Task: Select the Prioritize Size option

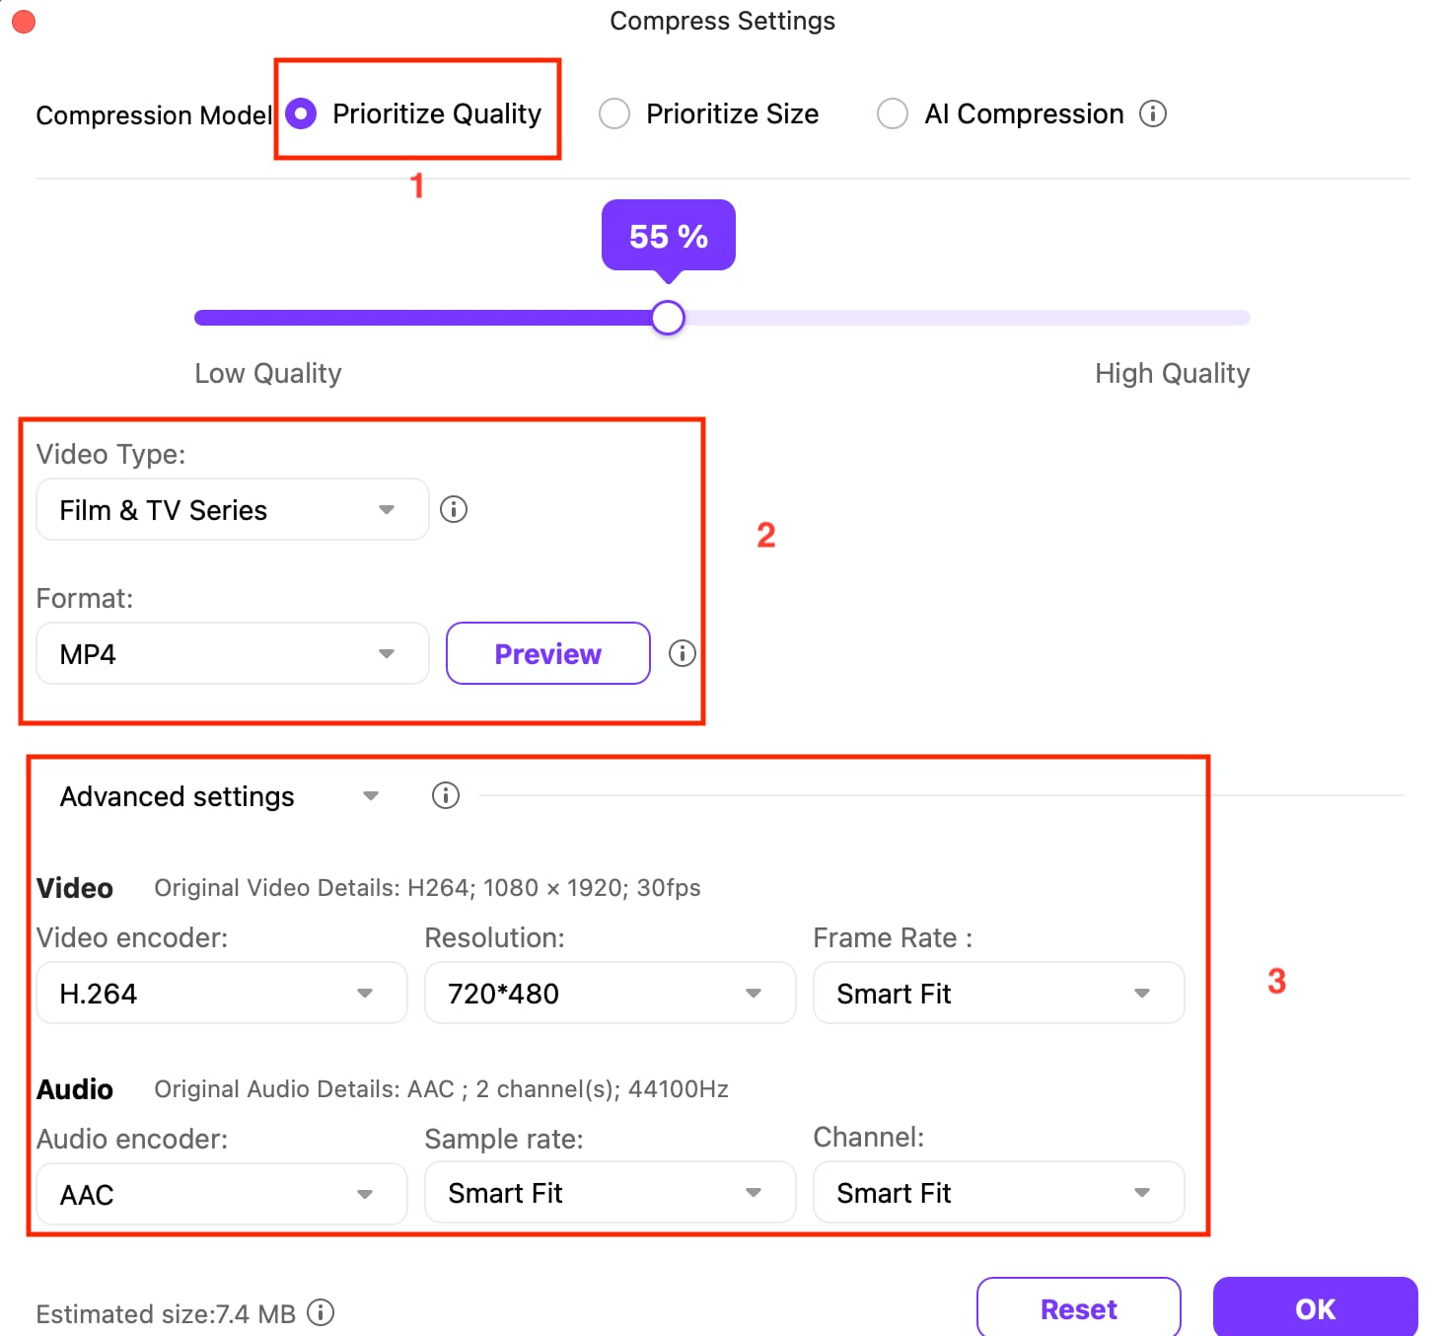Action: [614, 113]
